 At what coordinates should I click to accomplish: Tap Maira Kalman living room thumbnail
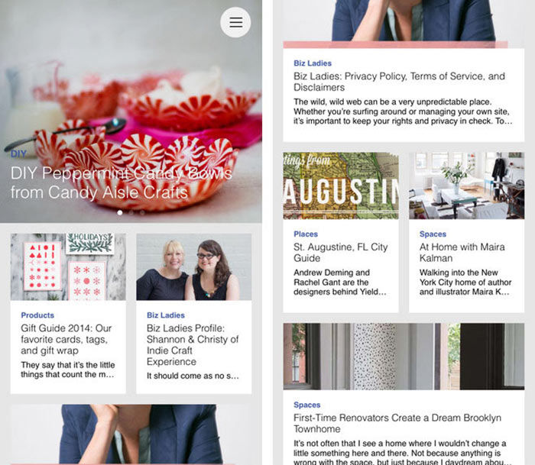click(466, 186)
